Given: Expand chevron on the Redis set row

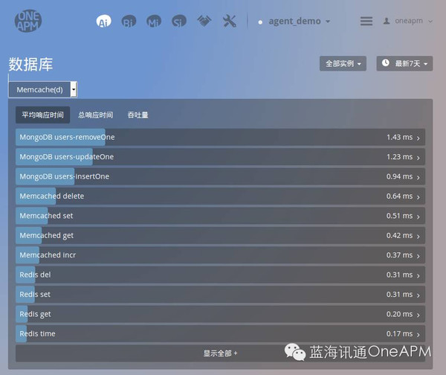Looking at the screenshot, I should tap(418, 295).
